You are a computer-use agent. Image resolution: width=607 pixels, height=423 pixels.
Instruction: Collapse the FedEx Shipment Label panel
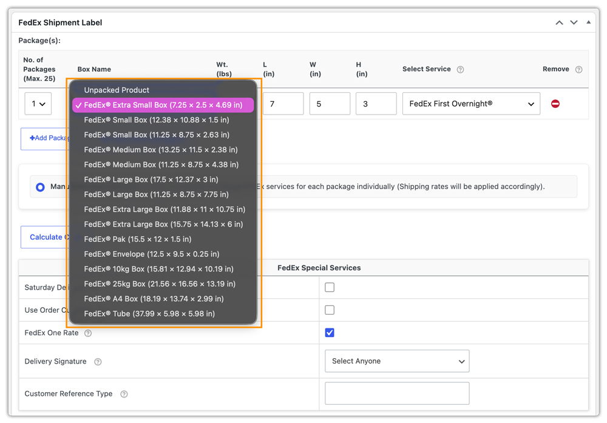588,22
